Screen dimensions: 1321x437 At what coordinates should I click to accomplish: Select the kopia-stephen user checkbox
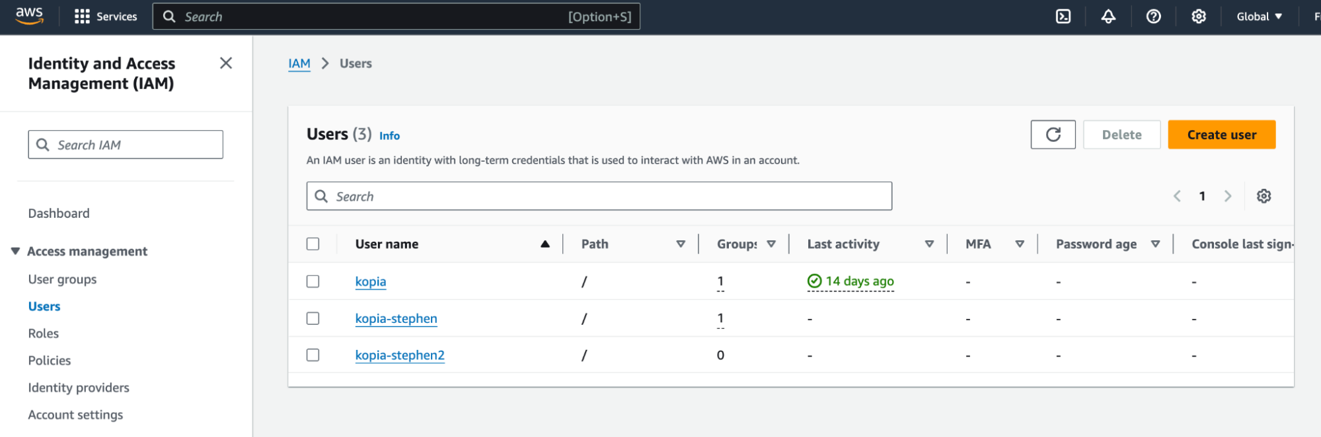(x=313, y=318)
